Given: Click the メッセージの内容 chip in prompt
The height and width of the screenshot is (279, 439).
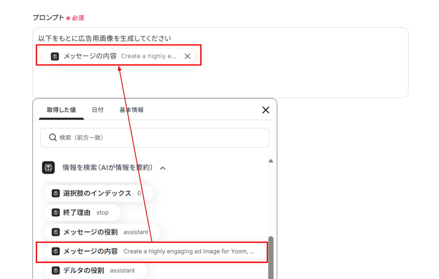Looking at the screenshot, I should tap(119, 56).
